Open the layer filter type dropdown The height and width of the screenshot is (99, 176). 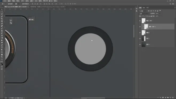click(x=143, y=11)
